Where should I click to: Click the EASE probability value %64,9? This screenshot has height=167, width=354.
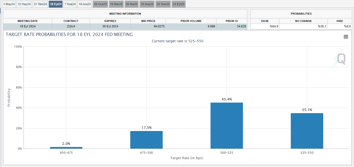tap(265, 26)
